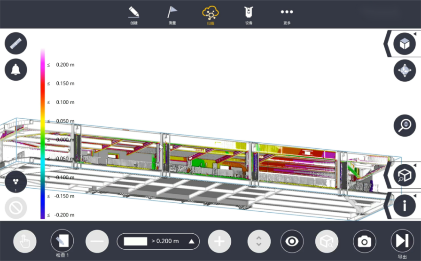Expand the cube inspect model panel
The image size is (421, 261).
[x=404, y=176]
